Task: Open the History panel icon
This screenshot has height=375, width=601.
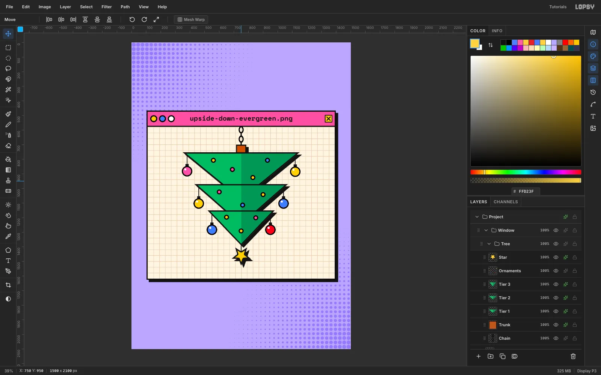Action: coord(593,92)
